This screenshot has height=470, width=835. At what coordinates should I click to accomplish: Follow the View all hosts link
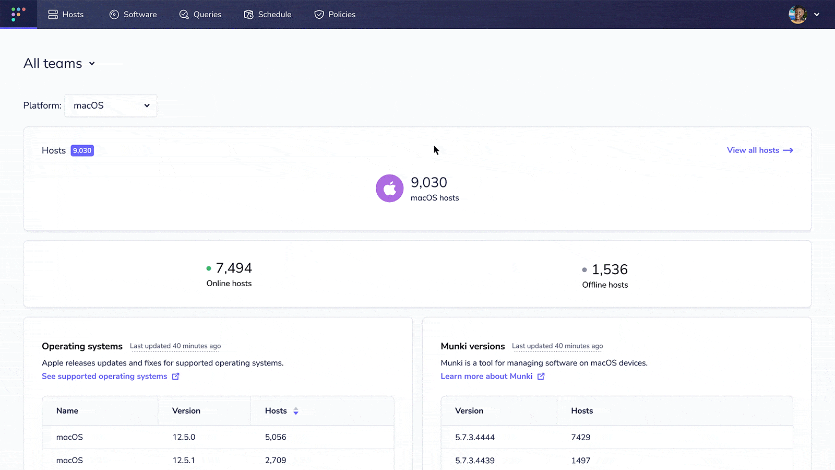(x=760, y=150)
